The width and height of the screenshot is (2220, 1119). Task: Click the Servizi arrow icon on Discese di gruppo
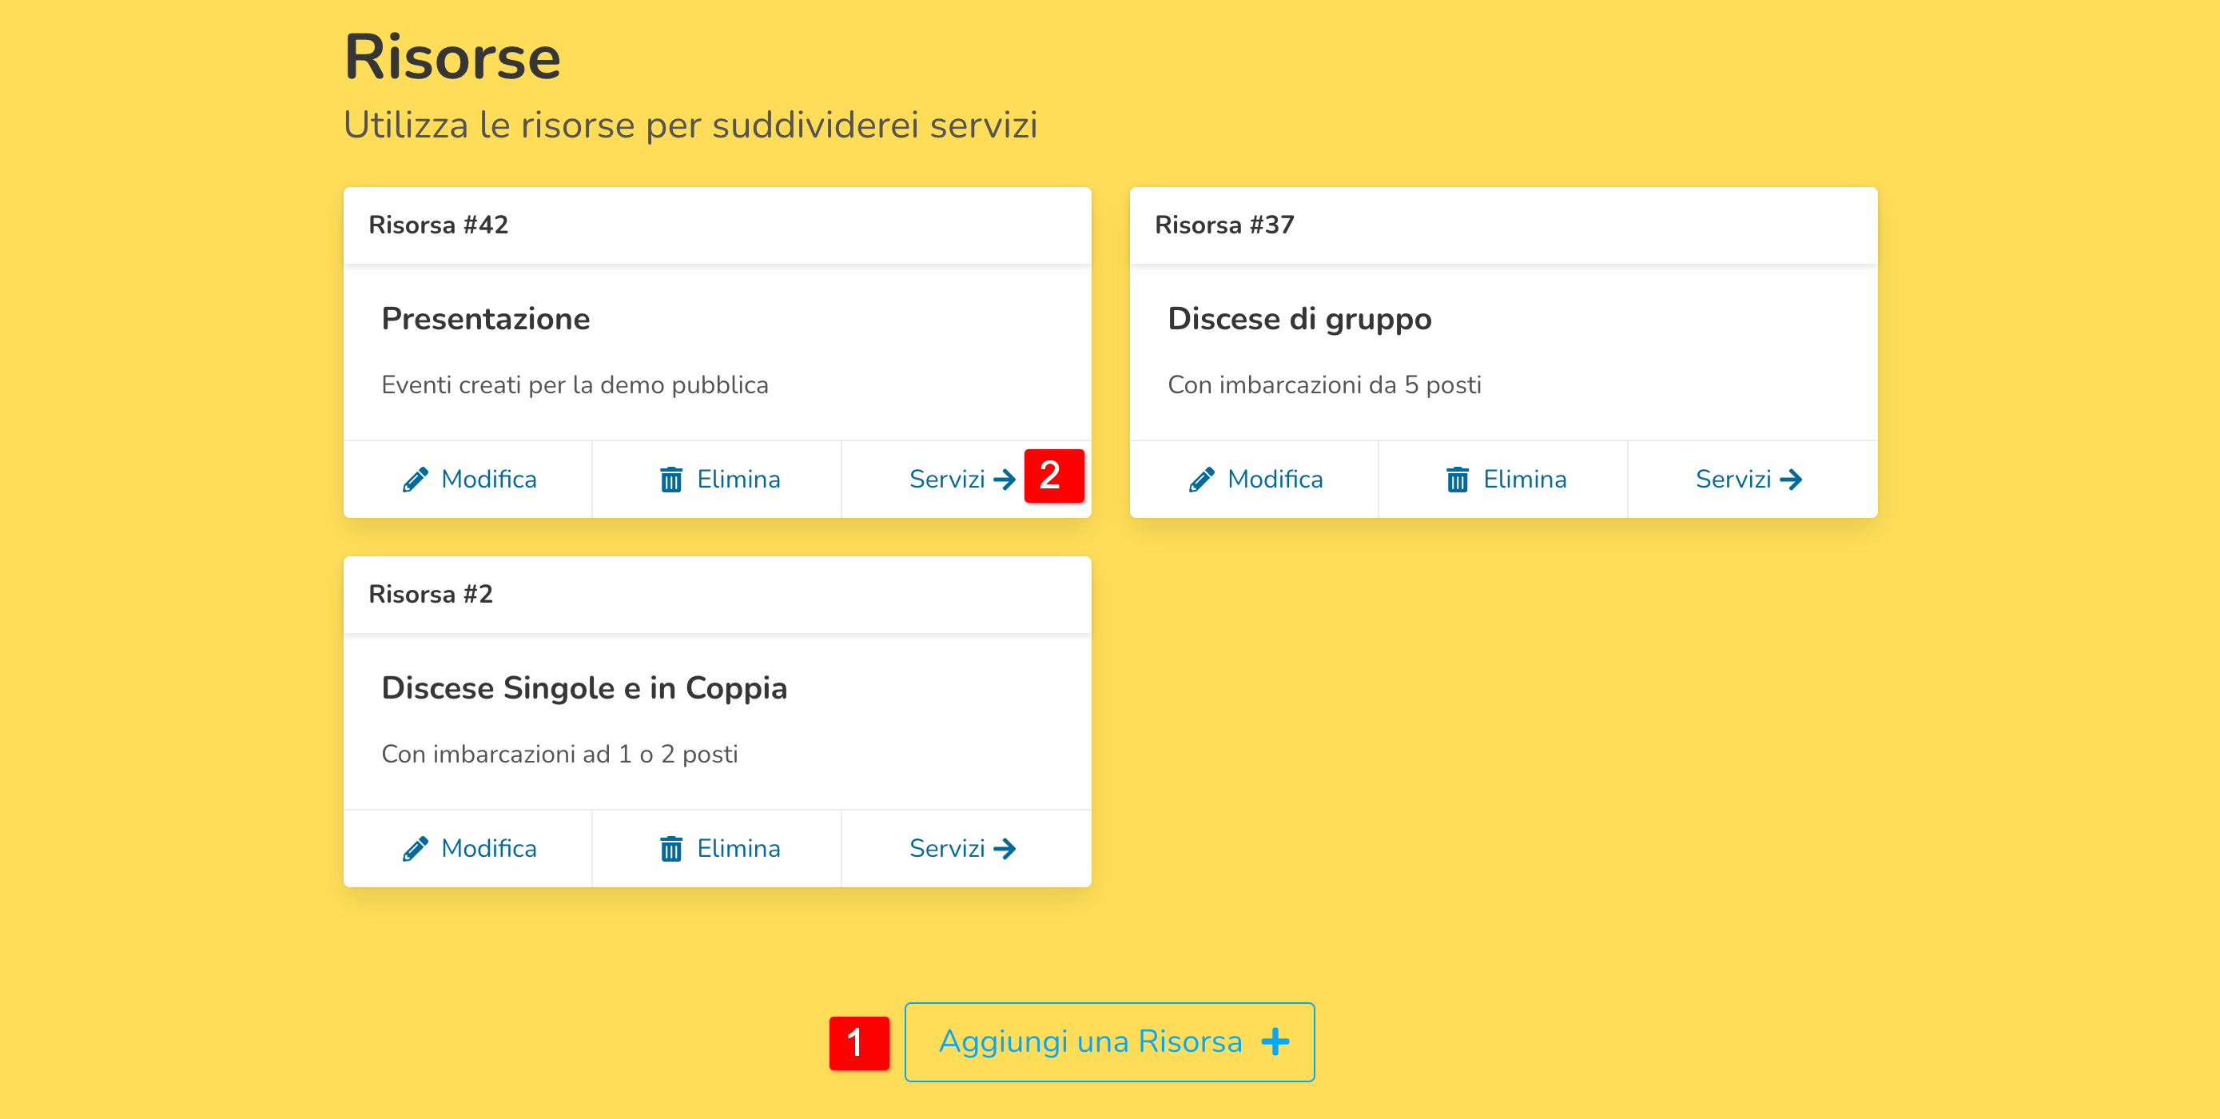coord(1791,480)
